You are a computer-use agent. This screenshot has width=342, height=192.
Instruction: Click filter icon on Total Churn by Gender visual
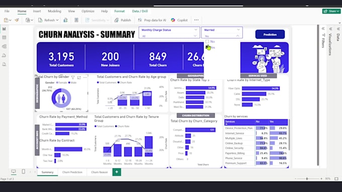(73, 77)
